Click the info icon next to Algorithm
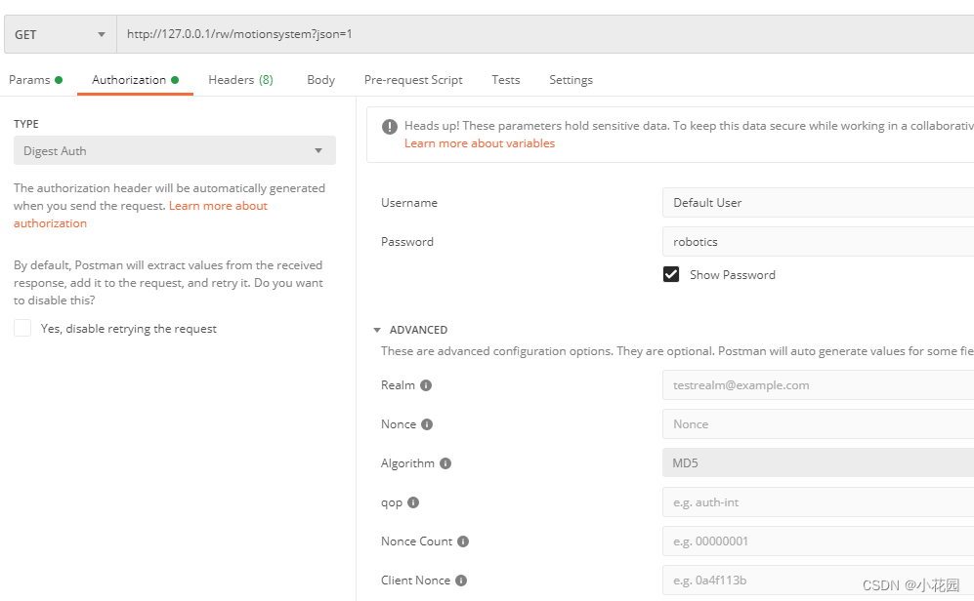 [x=445, y=463]
